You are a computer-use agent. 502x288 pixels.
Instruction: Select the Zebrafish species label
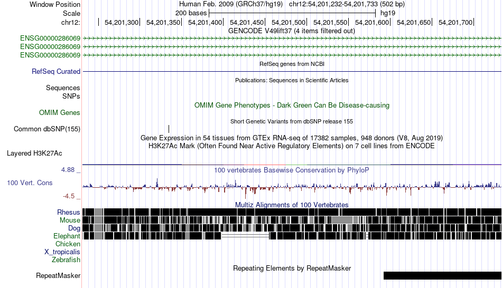[x=66, y=260]
